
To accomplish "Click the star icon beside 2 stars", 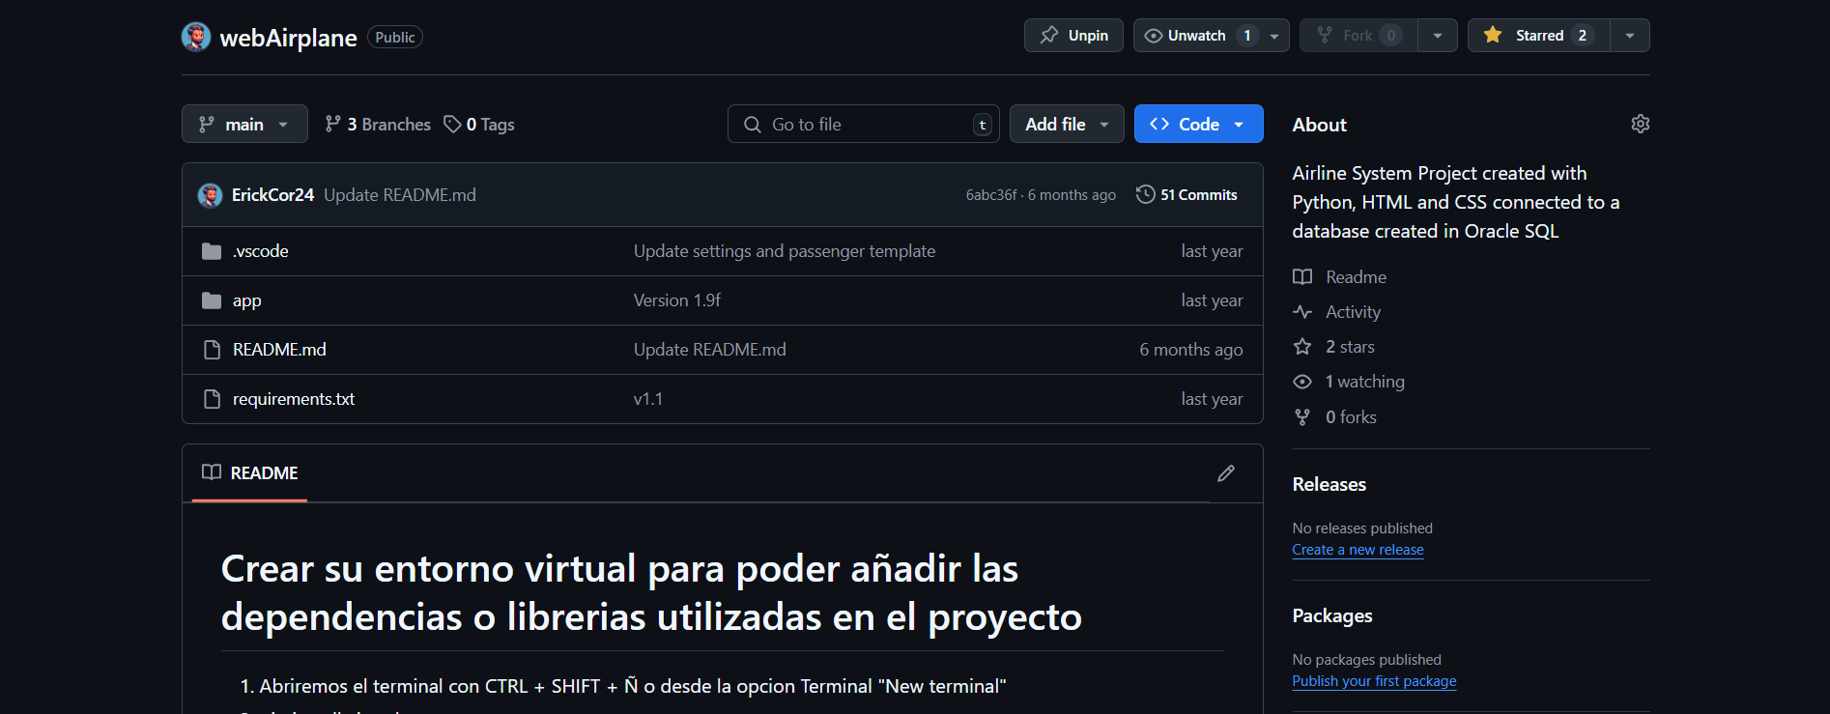I will 1302,347.
